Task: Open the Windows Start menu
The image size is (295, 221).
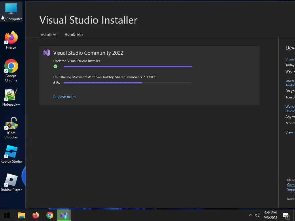Action: point(7,215)
